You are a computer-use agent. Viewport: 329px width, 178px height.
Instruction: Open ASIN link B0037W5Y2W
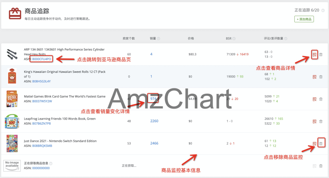pyautogui.click(x=42, y=101)
